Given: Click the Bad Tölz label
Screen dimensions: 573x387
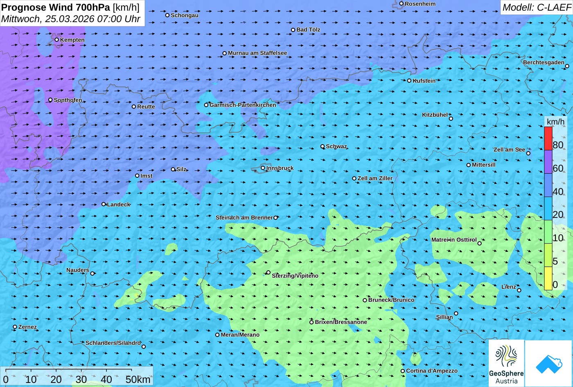Looking at the screenshot, I should (308, 29).
